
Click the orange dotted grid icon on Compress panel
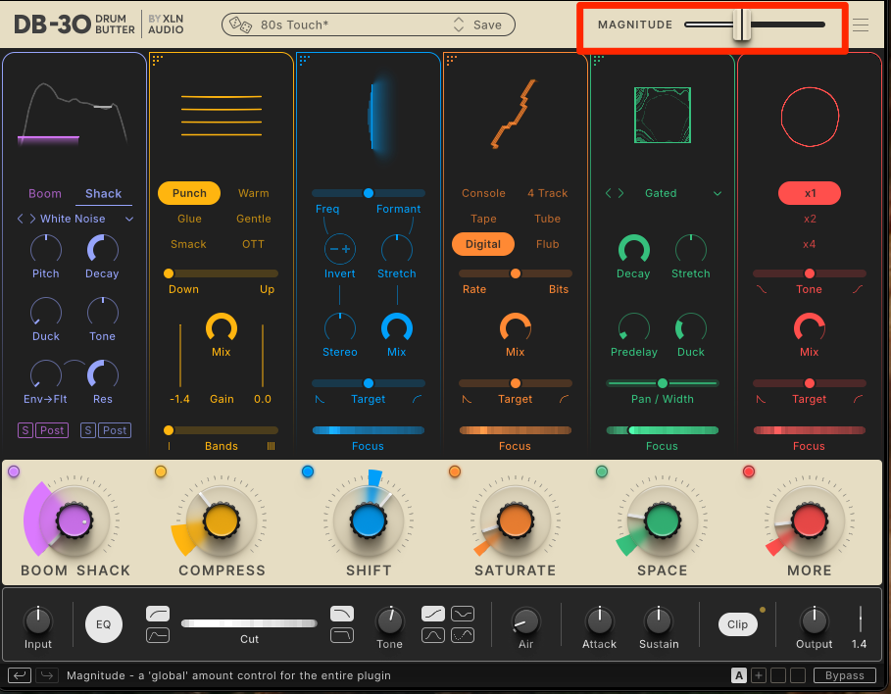coord(157,60)
